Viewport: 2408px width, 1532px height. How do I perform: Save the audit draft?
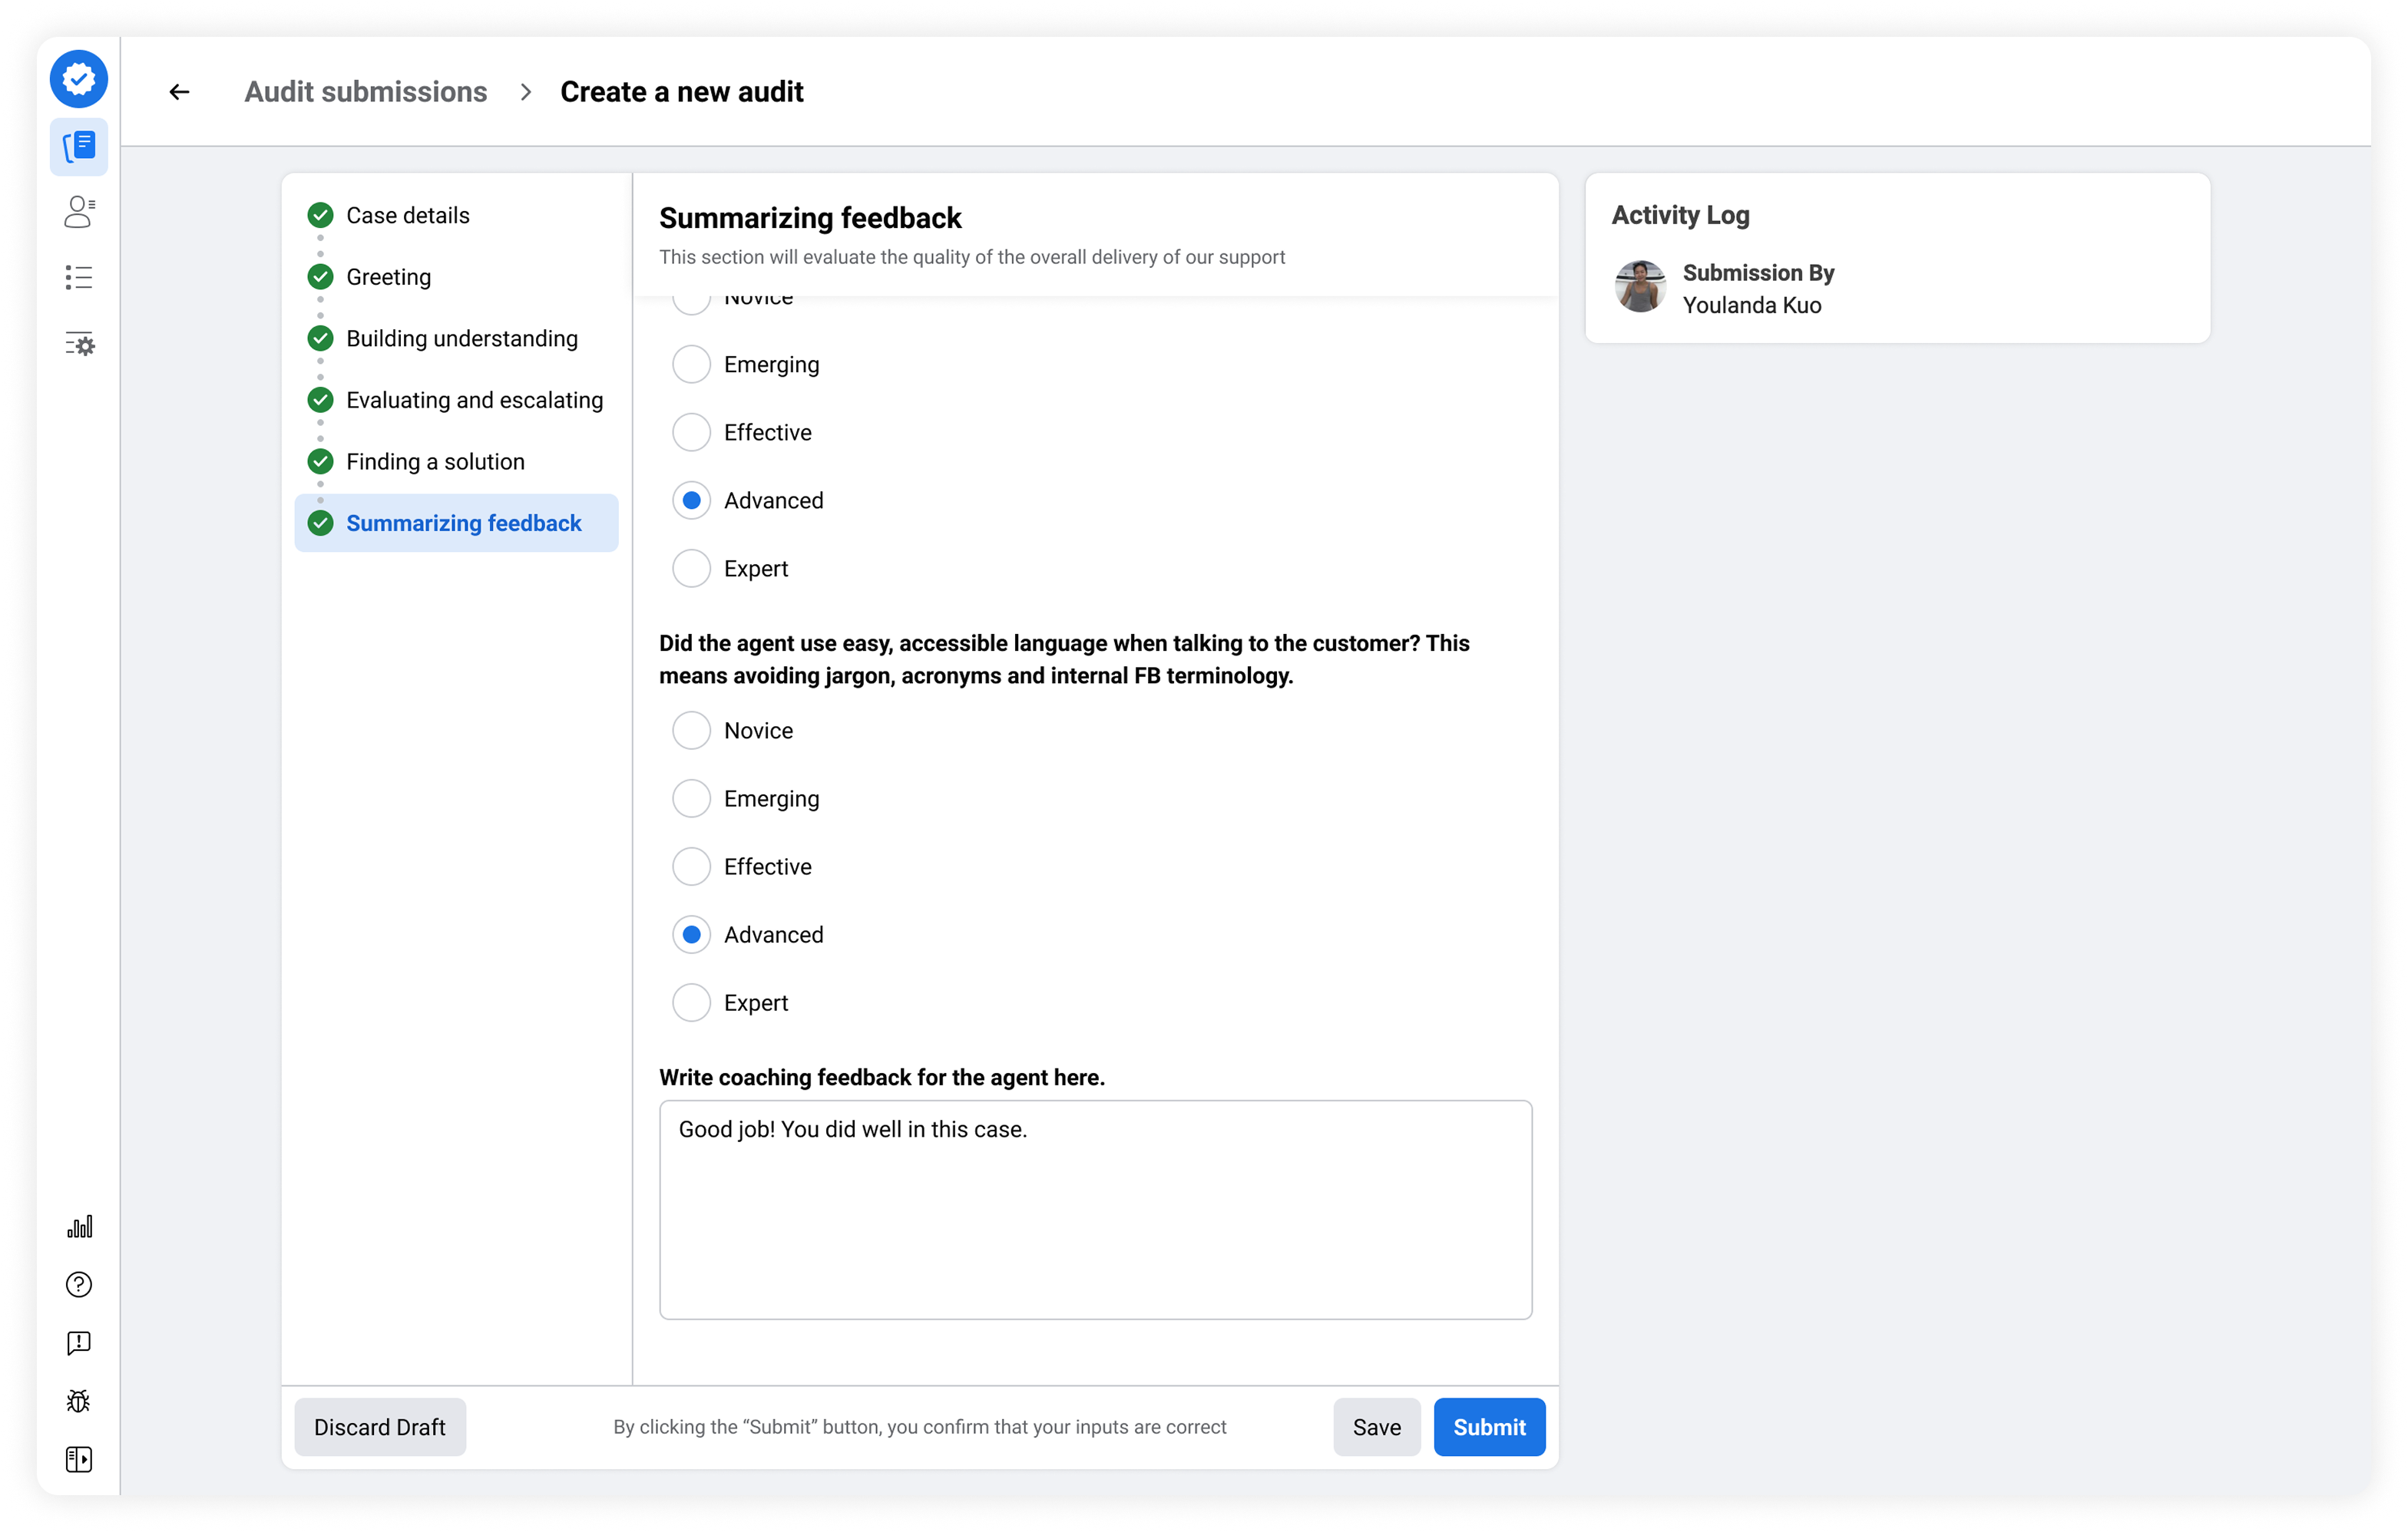[1377, 1427]
